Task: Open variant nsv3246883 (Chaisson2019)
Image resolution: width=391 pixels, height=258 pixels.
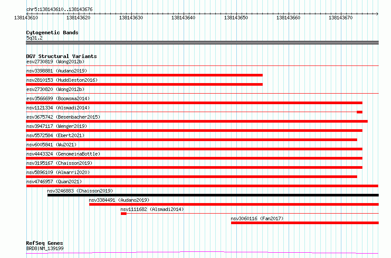Action: click(x=80, y=191)
